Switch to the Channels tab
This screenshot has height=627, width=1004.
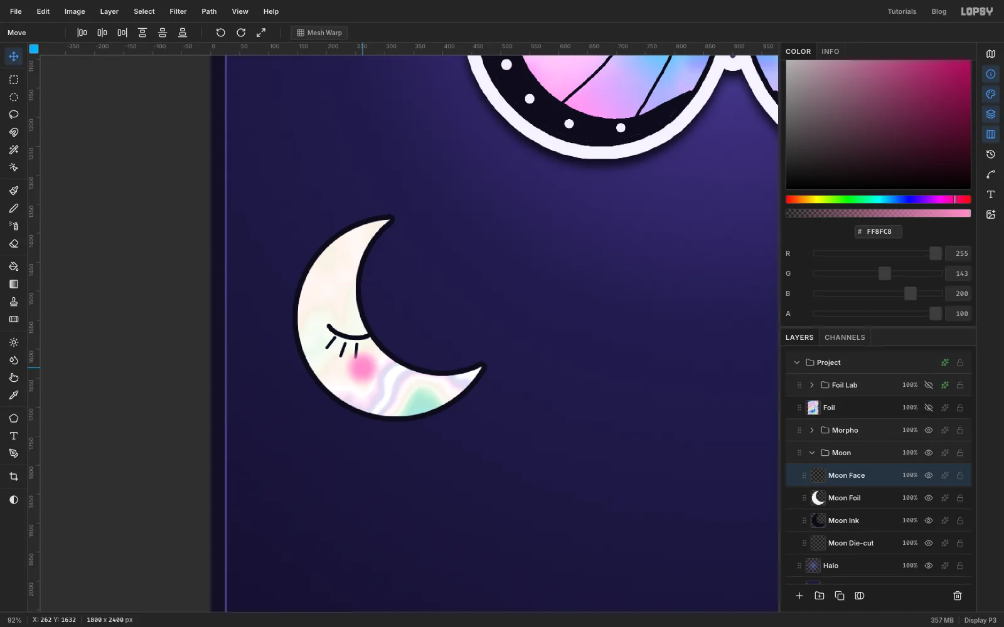(x=845, y=337)
